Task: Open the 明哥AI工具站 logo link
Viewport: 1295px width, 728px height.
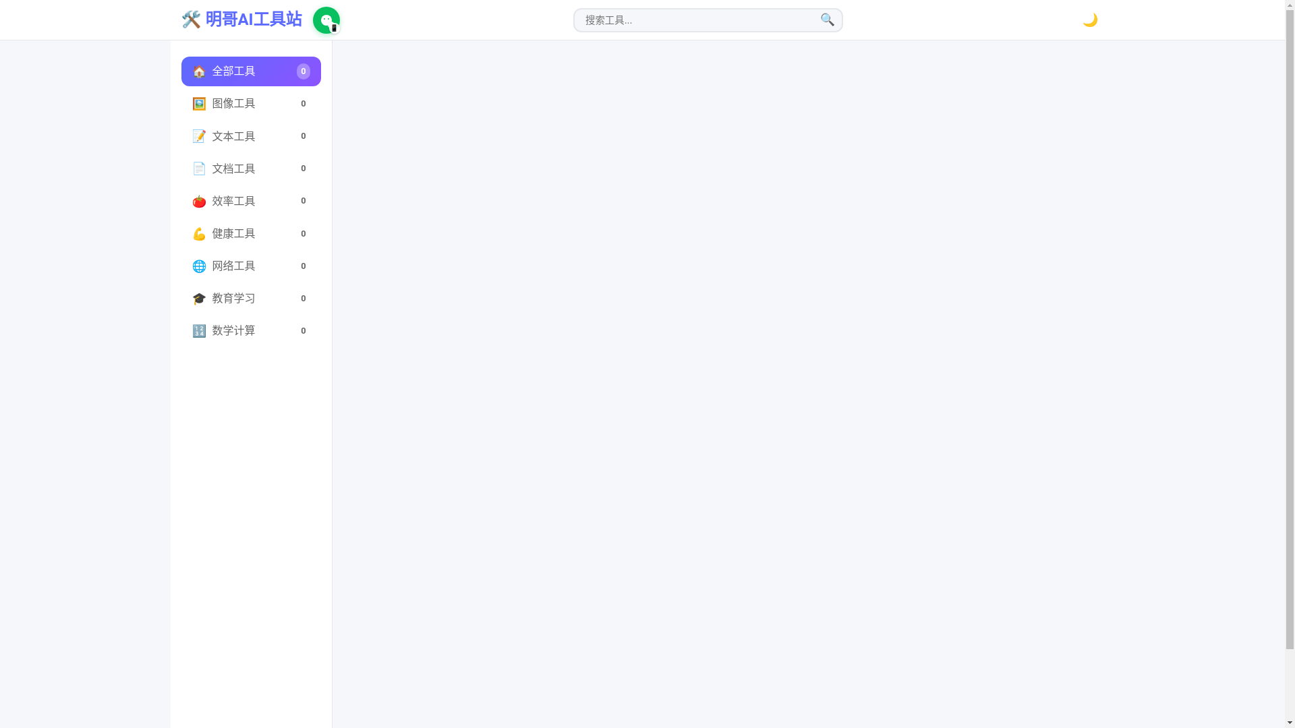Action: point(241,20)
